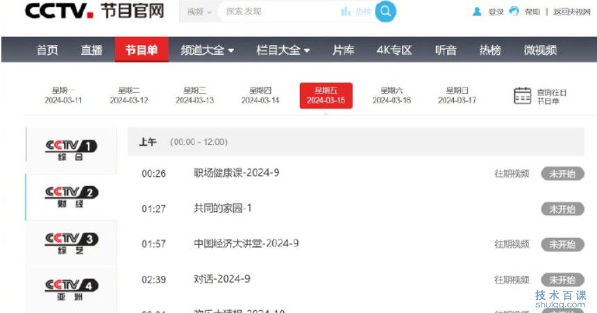Image resolution: width=597 pixels, height=313 pixels.
Task: Click 未开始 button for 对话-2024-9
Action: 562,280
